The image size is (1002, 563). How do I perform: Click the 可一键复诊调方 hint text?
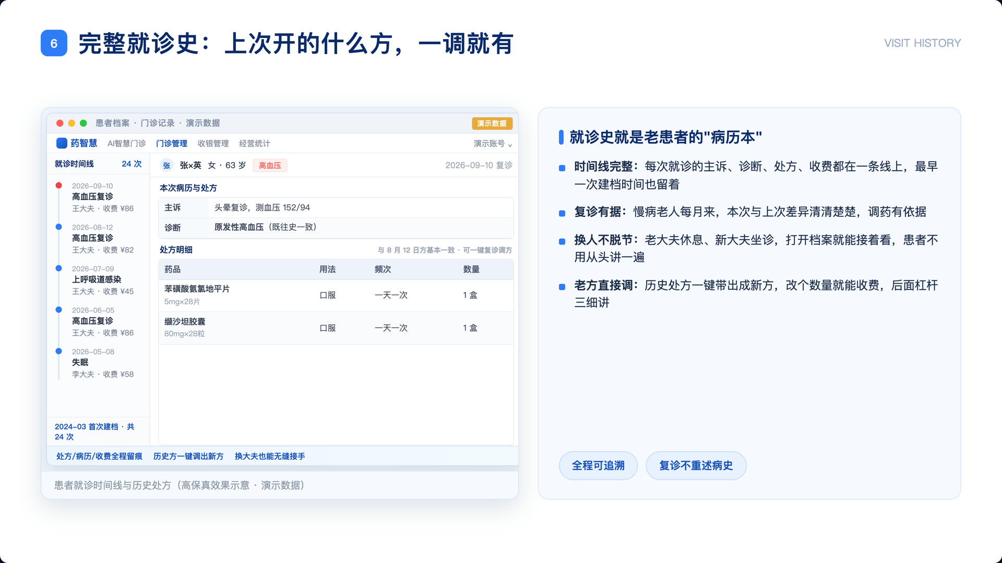tap(487, 250)
